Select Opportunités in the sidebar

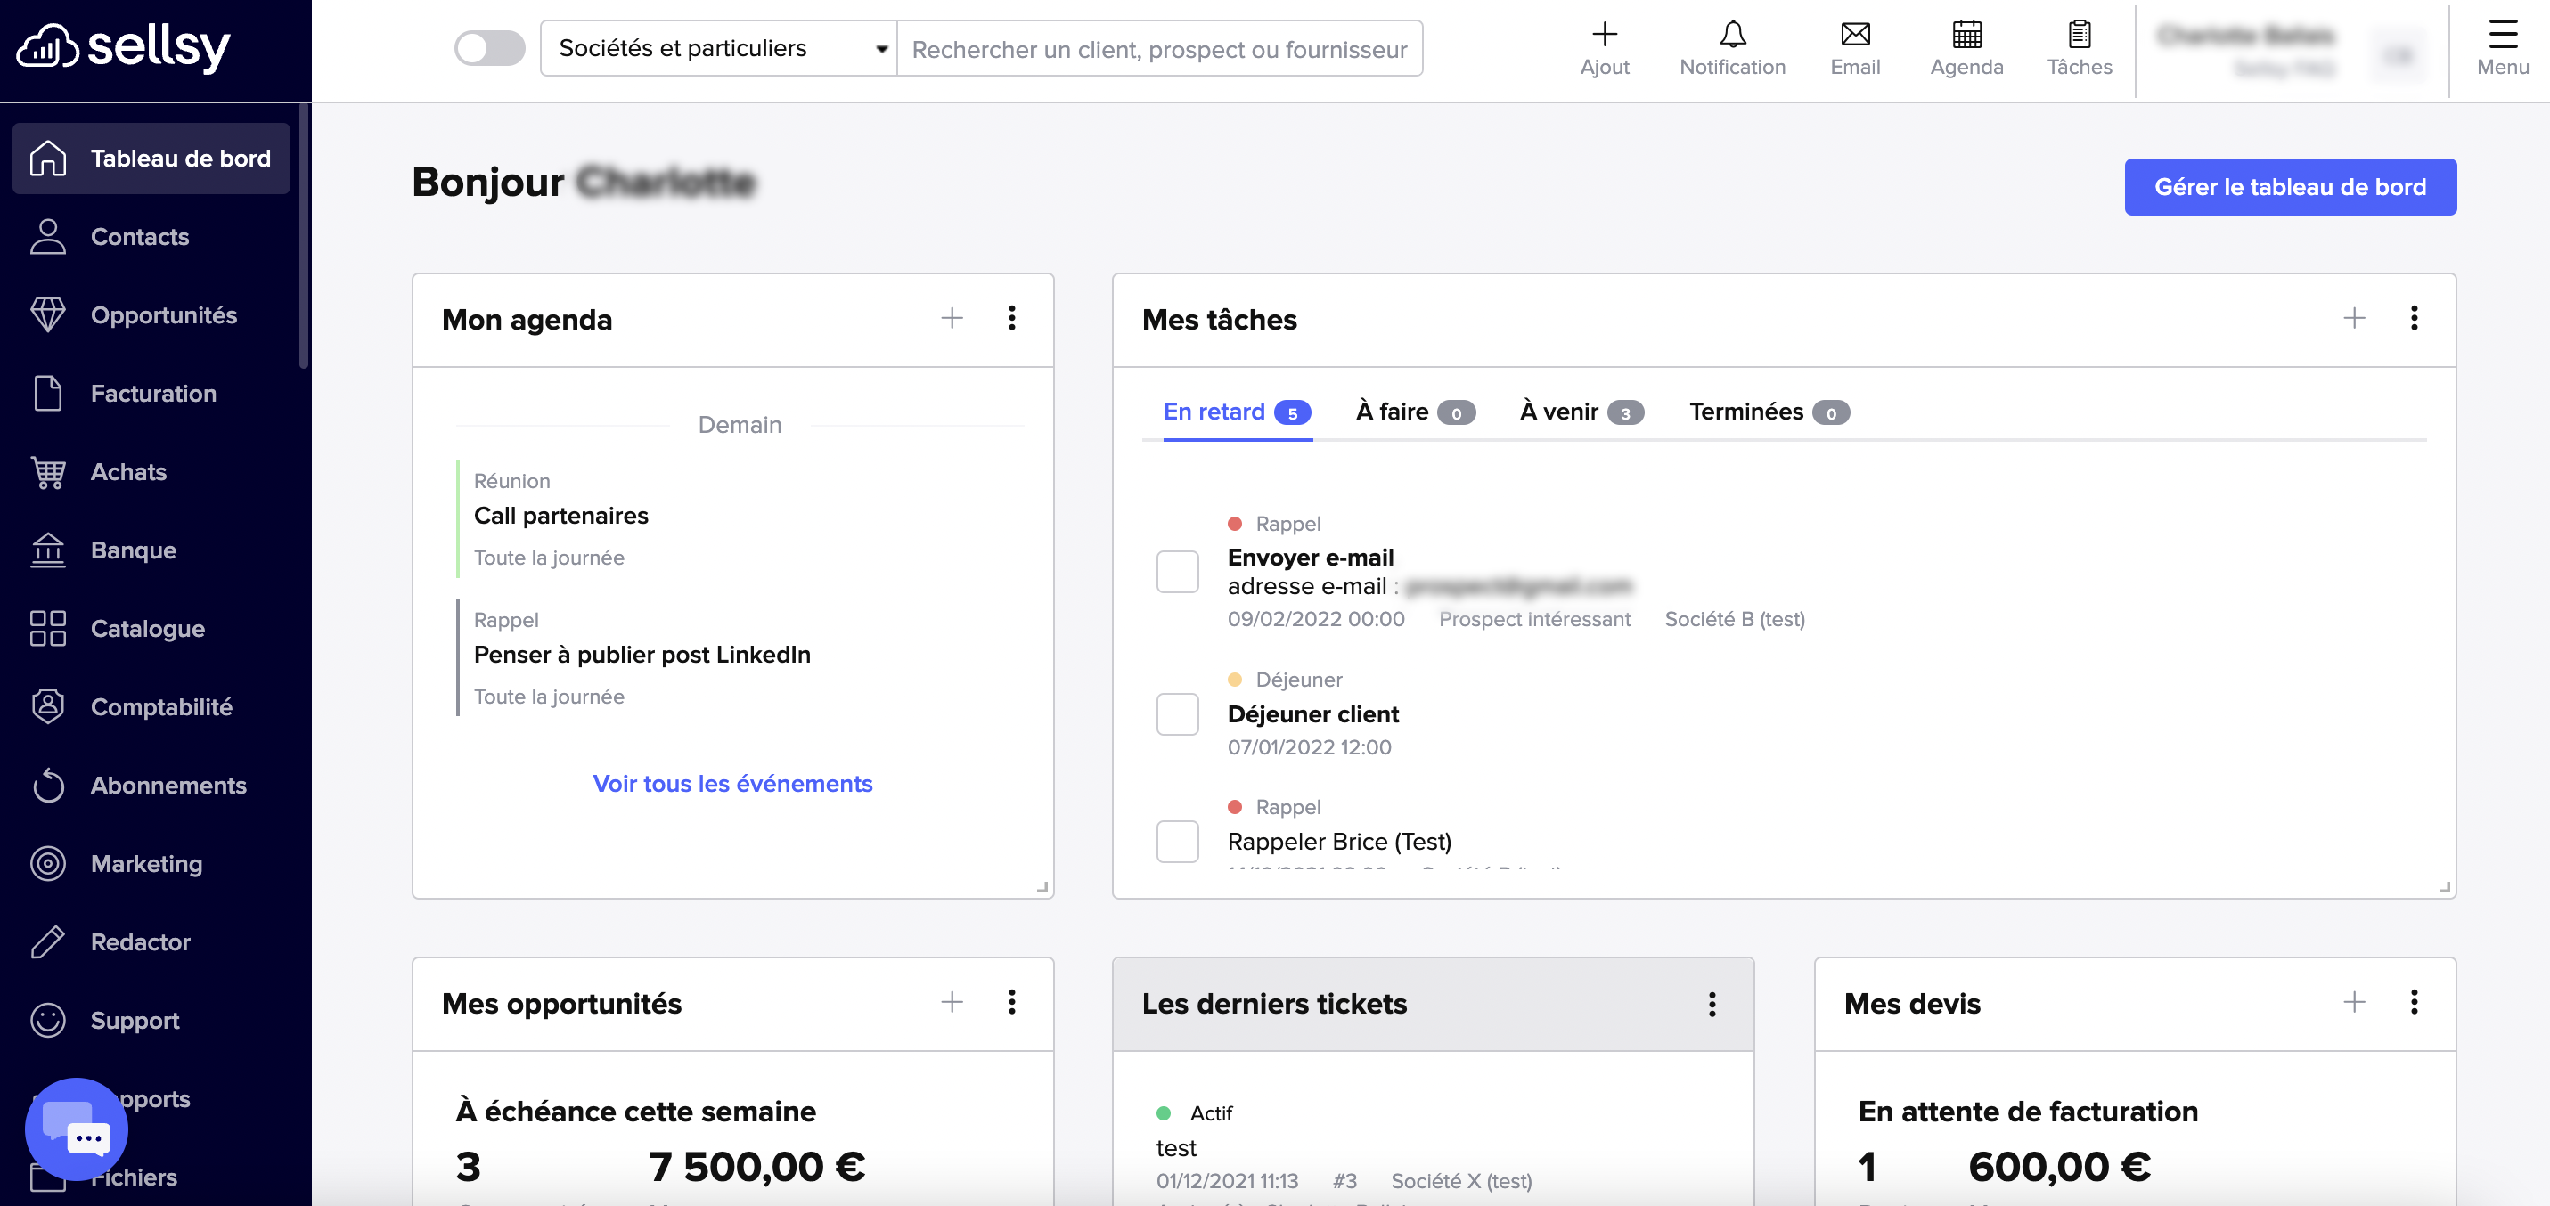(163, 315)
